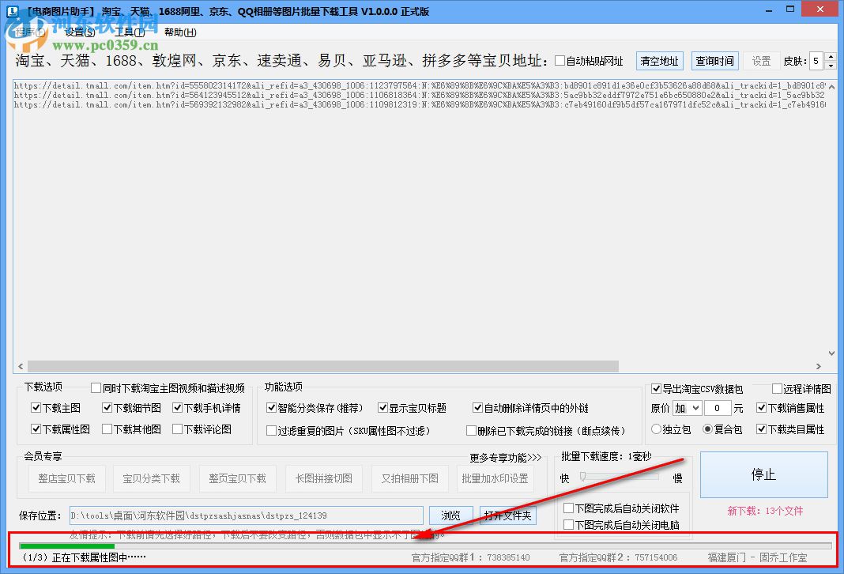This screenshot has width=844, height=574.
Task: Click the disabled 设置 button near 皮肤
Action: 761,61
